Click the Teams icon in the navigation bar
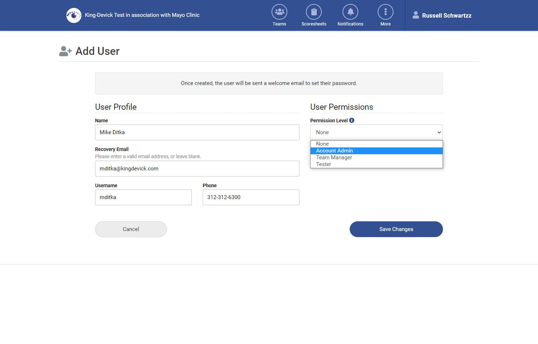This screenshot has width=538, height=344. pos(279,12)
